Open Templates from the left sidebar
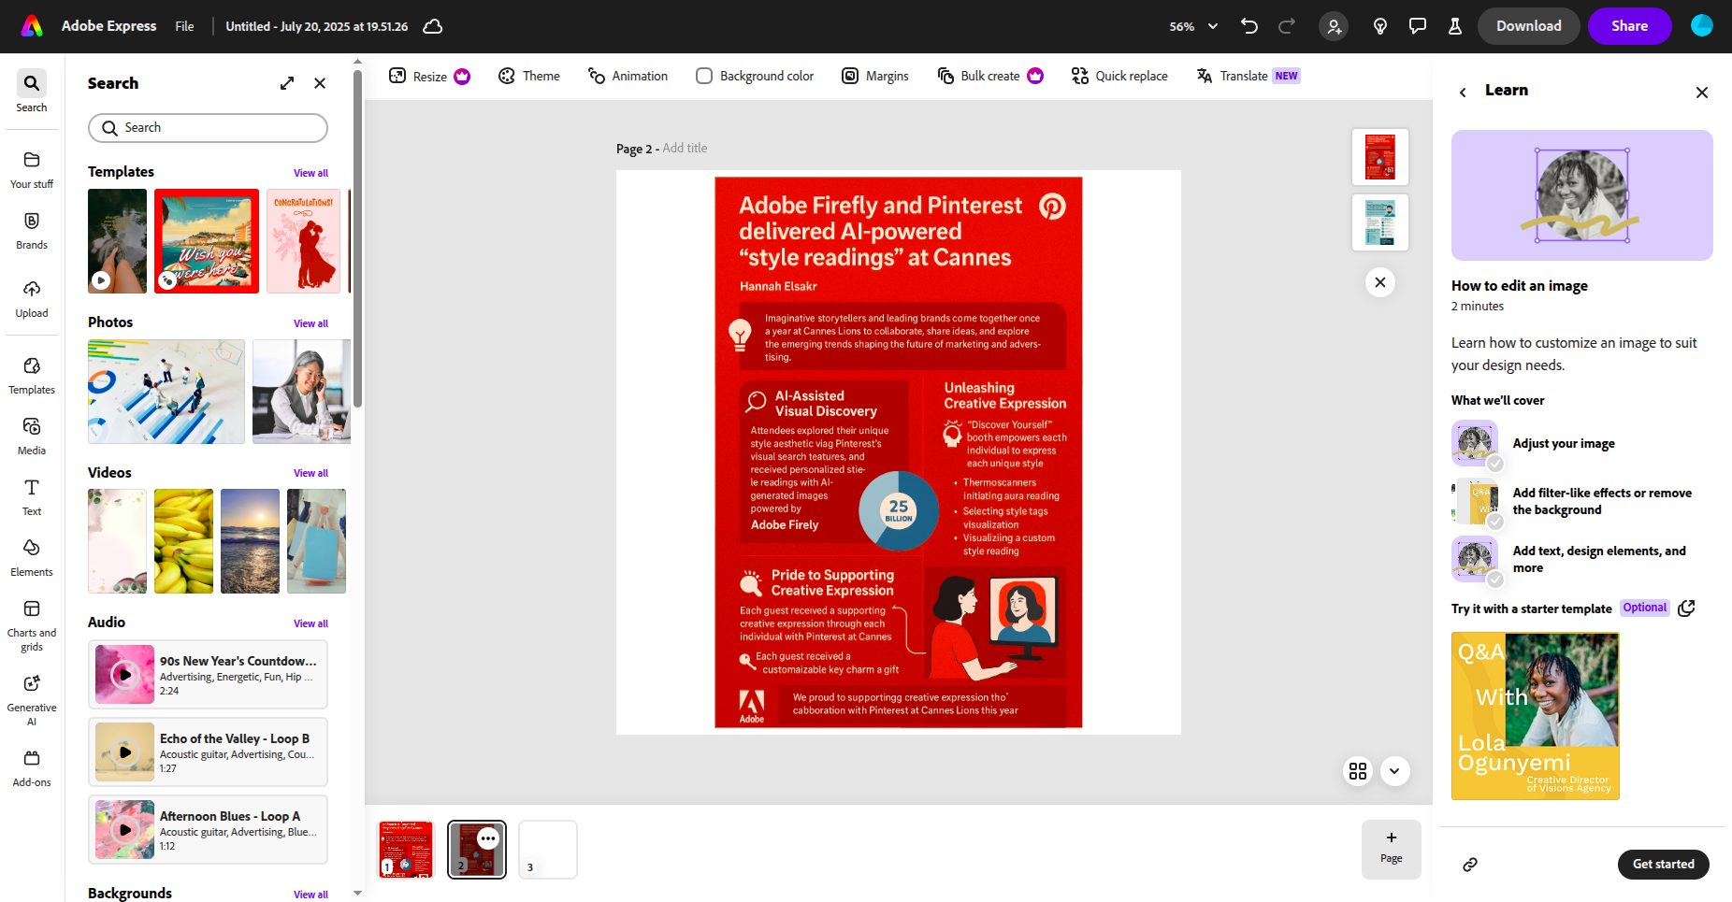The height and width of the screenshot is (902, 1732). point(32,375)
